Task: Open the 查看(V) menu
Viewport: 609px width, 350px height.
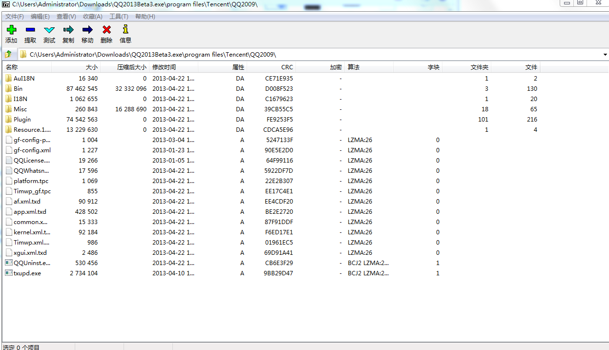Action: pyautogui.click(x=66, y=17)
